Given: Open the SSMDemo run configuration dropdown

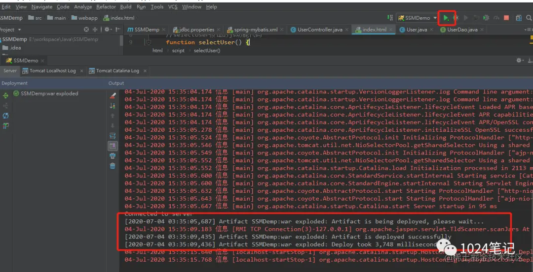Looking at the screenshot, I should 418,18.
